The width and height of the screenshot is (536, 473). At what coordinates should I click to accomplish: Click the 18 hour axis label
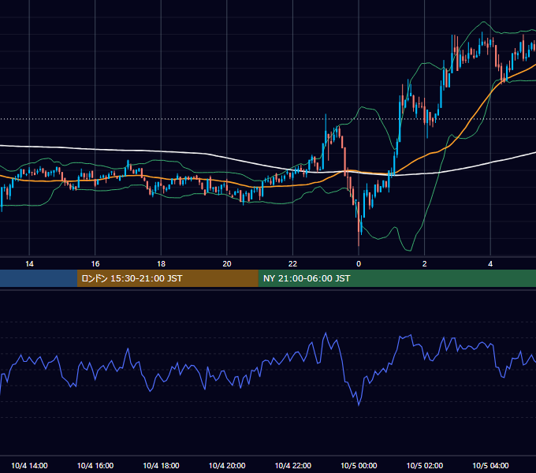click(161, 264)
